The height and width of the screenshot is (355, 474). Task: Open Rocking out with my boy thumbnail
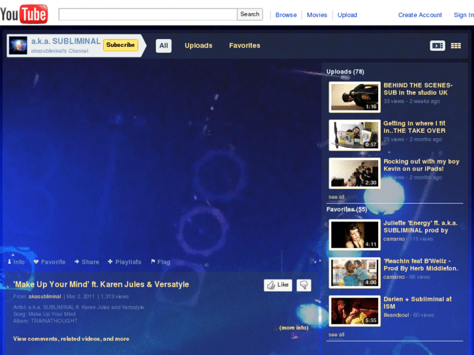[355, 173]
